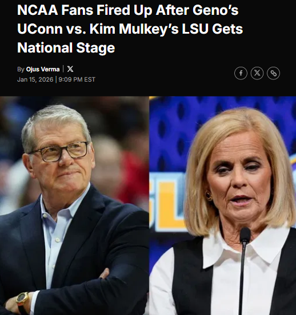
Task: Copy the article link with chain icon
Action: pyautogui.click(x=273, y=73)
